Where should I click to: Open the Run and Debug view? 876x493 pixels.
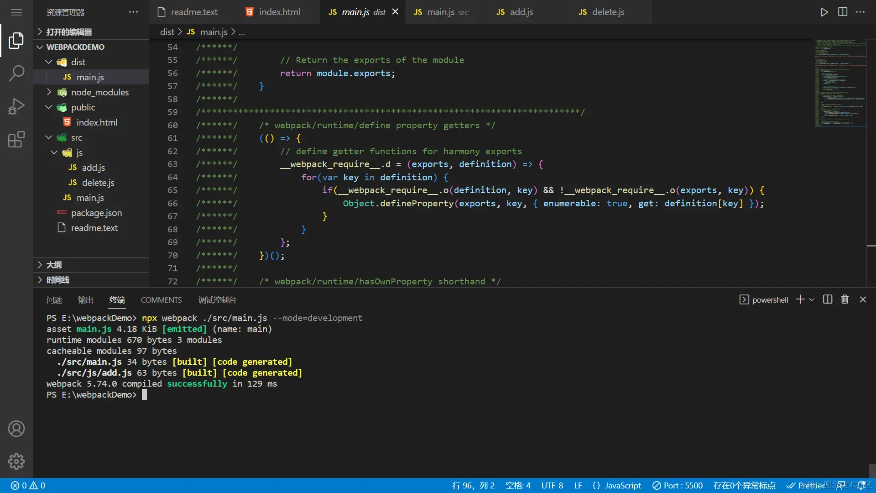(16, 106)
